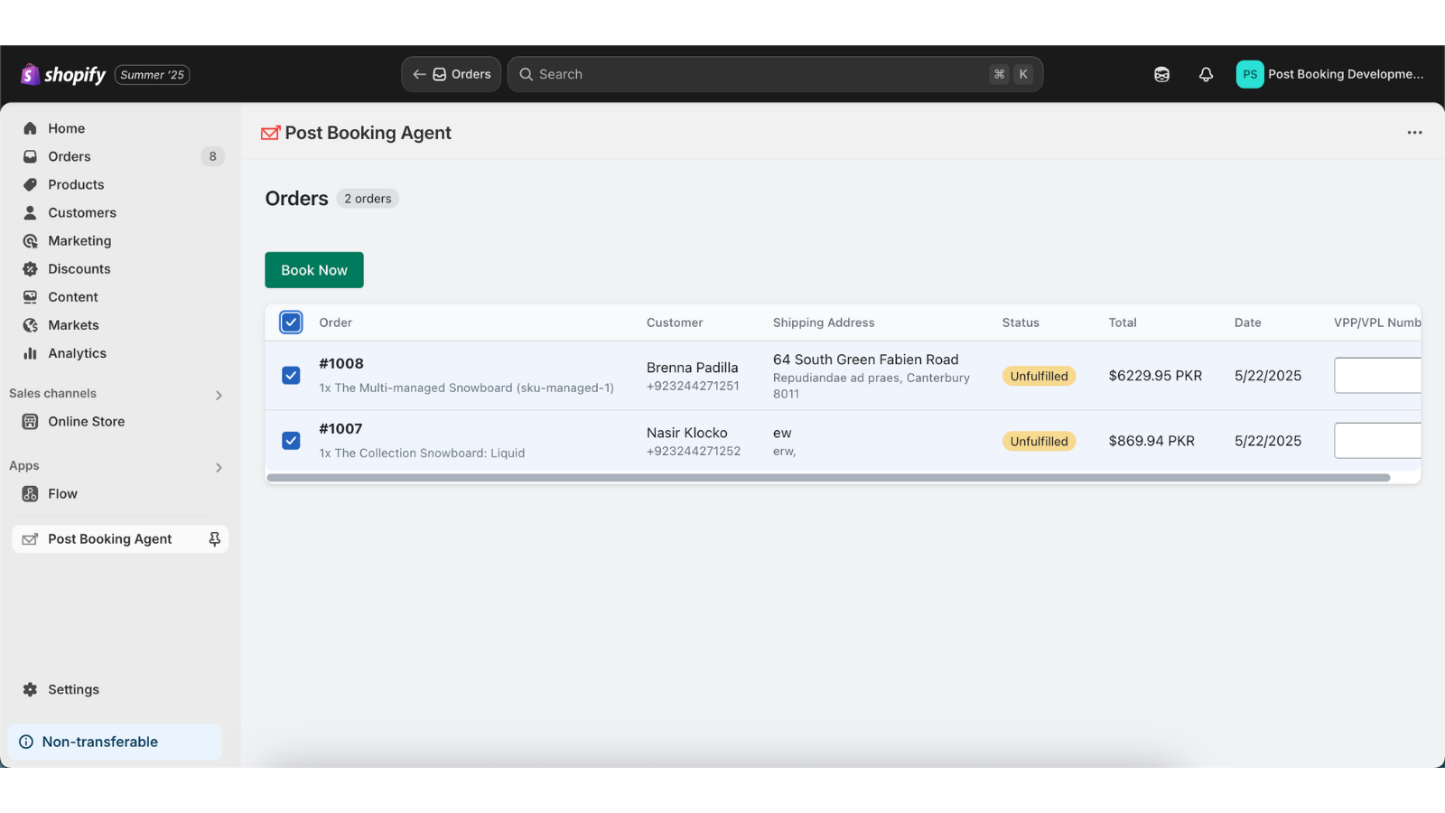The height and width of the screenshot is (813, 1445).
Task: Click the Content icon in sidebar
Action: click(30, 296)
